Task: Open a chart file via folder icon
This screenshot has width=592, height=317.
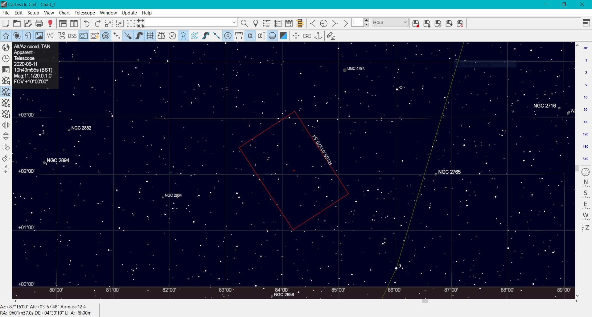Action: pos(17,23)
